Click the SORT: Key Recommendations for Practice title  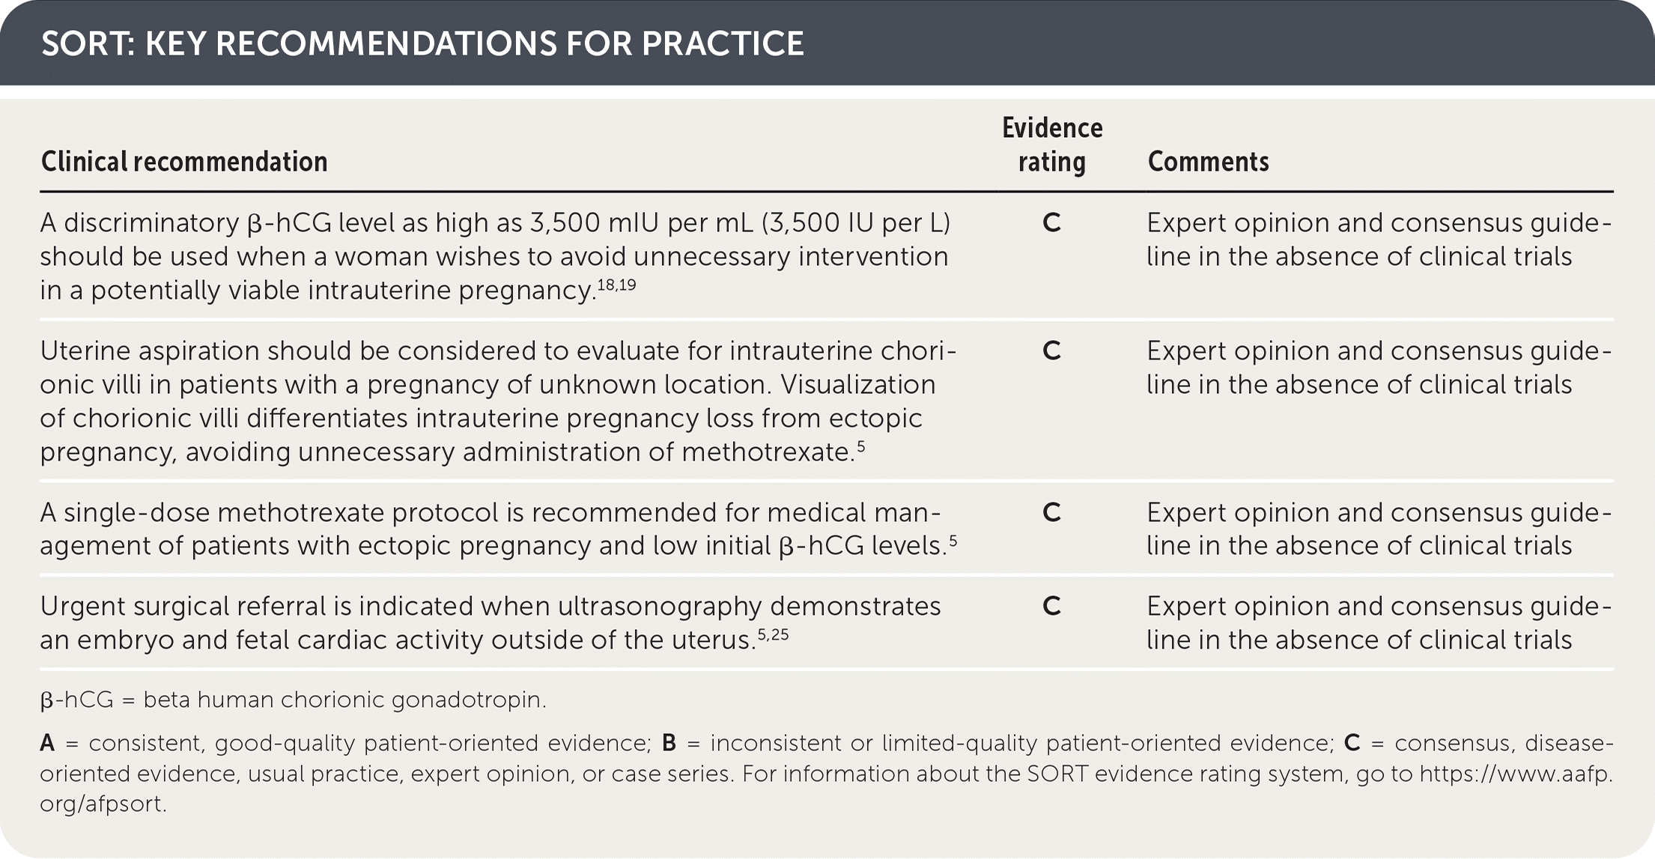[422, 43]
